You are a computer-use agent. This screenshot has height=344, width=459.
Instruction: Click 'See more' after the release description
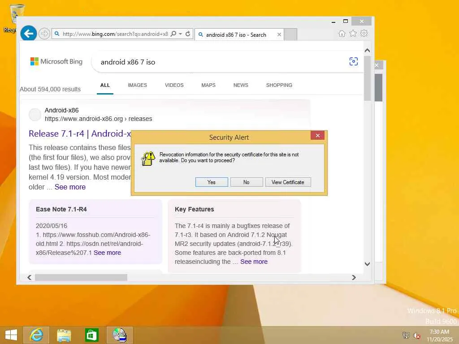point(70,187)
